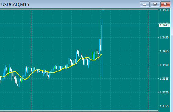Click the chart shift triangle marker
This screenshot has height=112, width=173.
(103, 10)
